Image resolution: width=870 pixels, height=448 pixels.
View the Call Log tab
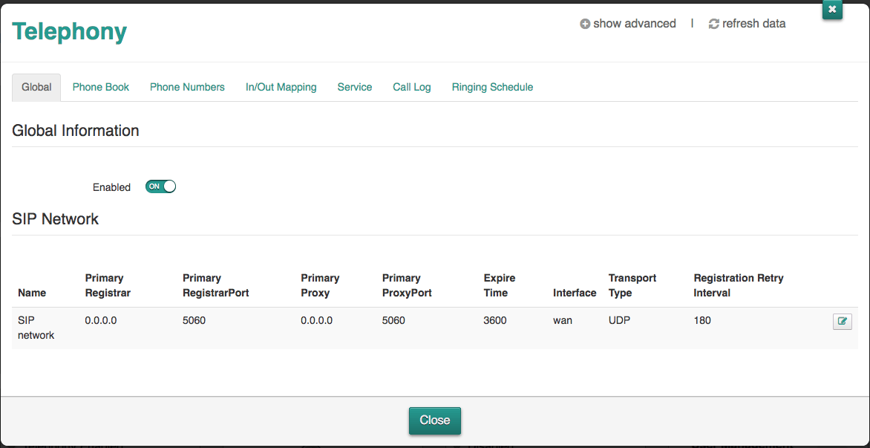[412, 87]
